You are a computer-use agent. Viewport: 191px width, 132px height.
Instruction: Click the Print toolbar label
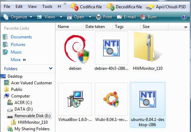point(107,17)
